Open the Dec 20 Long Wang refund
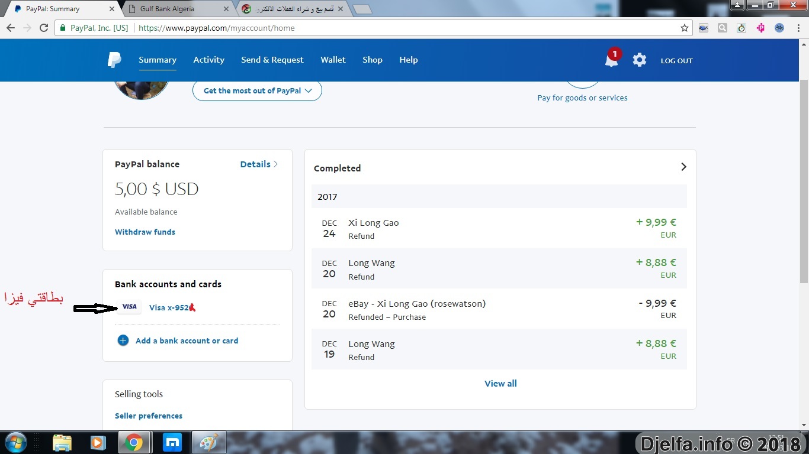The image size is (809, 454). pyautogui.click(x=499, y=268)
